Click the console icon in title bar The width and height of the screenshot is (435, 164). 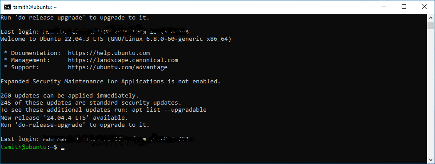8,7
